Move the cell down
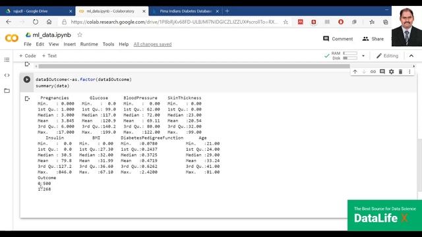Image resolution: width=422 pixels, height=237 pixels. [x=364, y=72]
